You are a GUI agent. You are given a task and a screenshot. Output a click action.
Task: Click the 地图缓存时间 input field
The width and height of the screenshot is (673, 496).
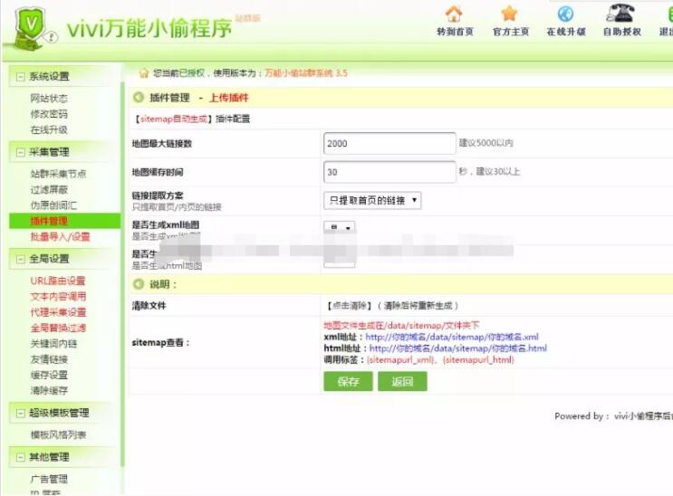click(x=389, y=172)
